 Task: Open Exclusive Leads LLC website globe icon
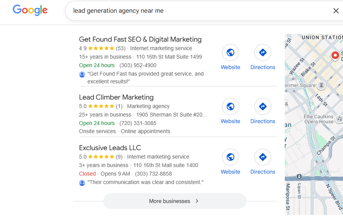click(230, 157)
